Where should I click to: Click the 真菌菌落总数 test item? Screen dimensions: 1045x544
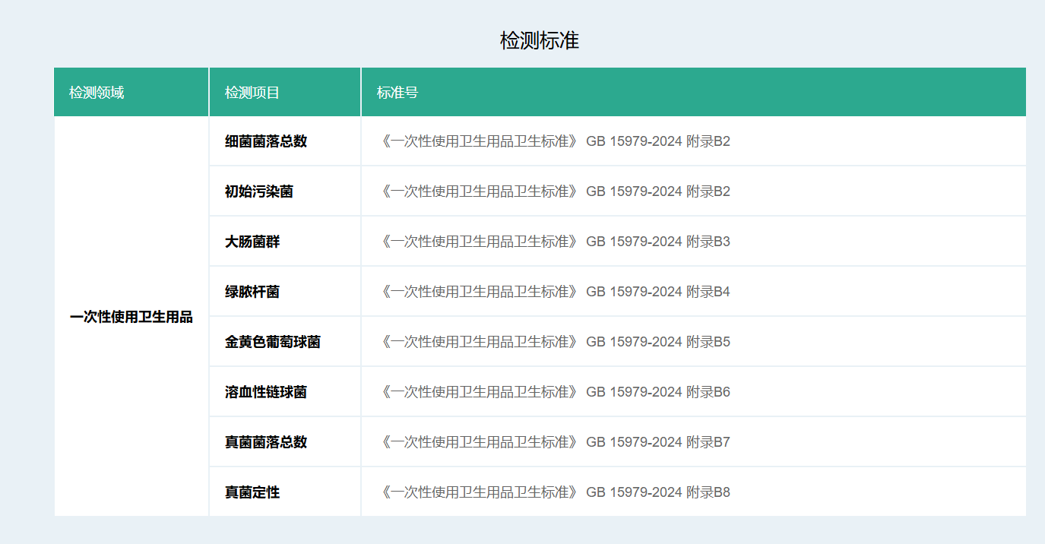266,442
